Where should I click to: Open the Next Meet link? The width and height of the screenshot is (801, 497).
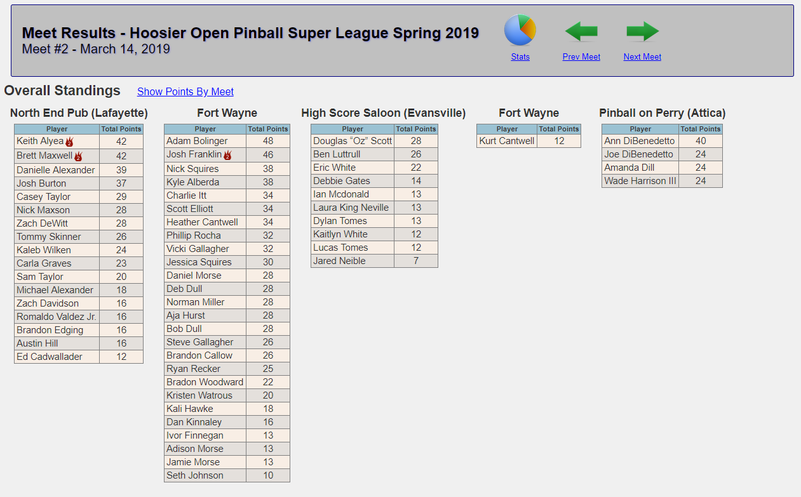tap(642, 56)
